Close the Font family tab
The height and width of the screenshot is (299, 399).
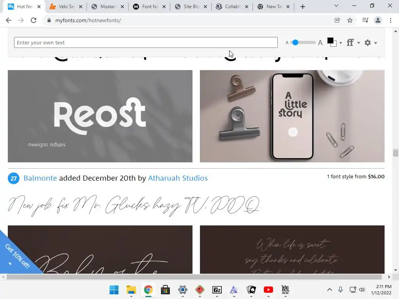pos(164,7)
